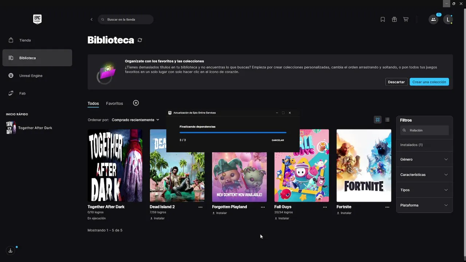
Task: Open the gift redeem icon
Action: tap(394, 19)
